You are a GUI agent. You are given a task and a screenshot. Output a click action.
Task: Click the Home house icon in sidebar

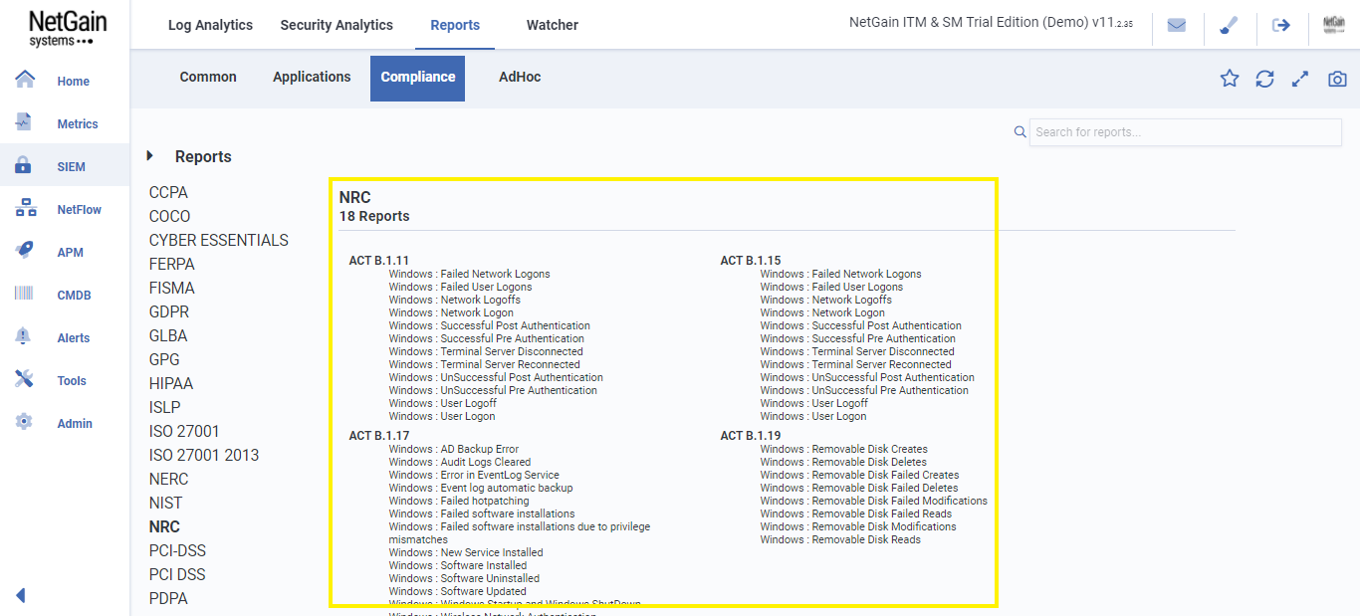[25, 80]
